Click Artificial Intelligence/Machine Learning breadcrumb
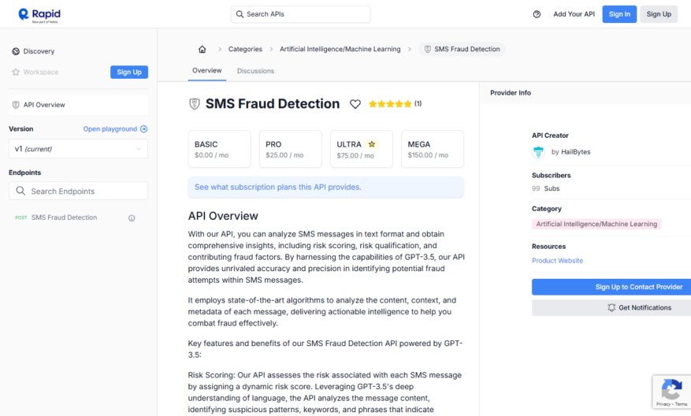The height and width of the screenshot is (416, 691). point(340,50)
